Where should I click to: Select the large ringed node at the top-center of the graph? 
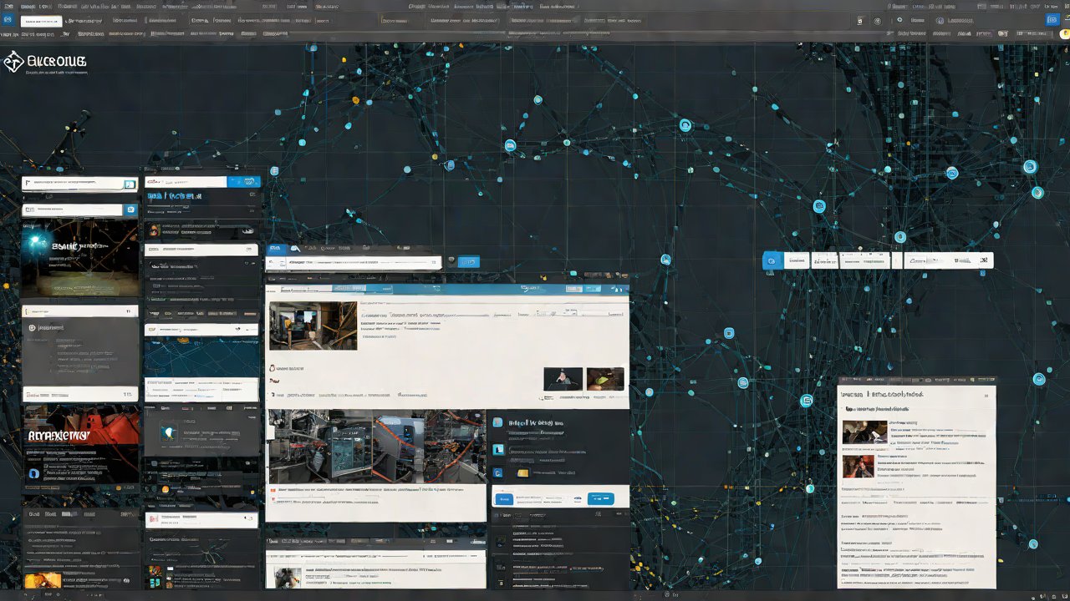coord(685,125)
